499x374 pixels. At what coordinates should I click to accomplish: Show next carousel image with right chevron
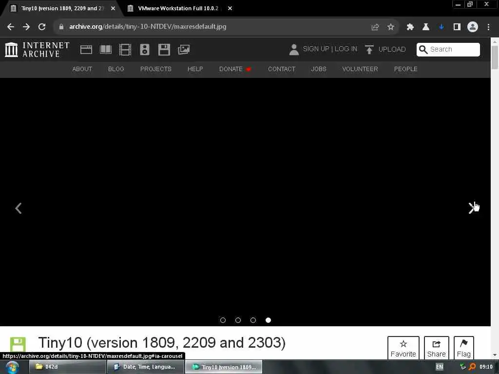(472, 208)
